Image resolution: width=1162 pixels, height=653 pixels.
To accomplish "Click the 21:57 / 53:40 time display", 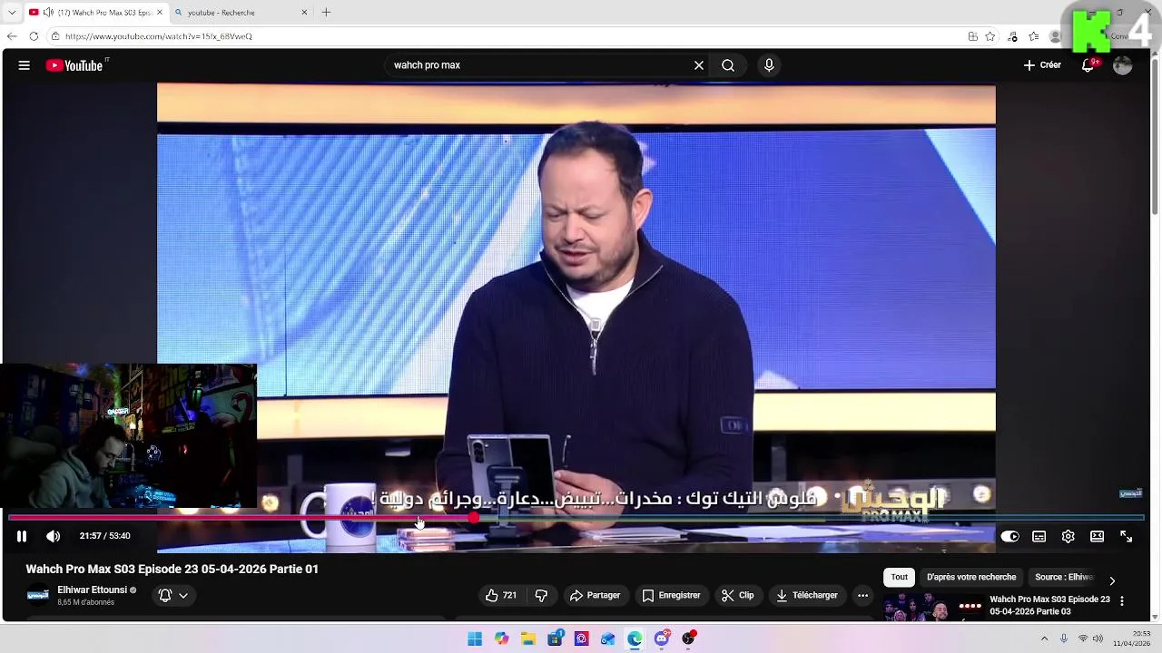I will tap(104, 536).
